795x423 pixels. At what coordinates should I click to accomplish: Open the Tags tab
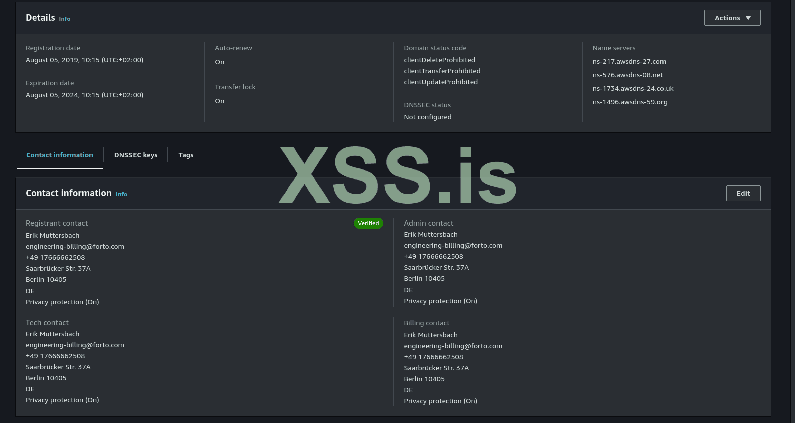pyautogui.click(x=186, y=155)
